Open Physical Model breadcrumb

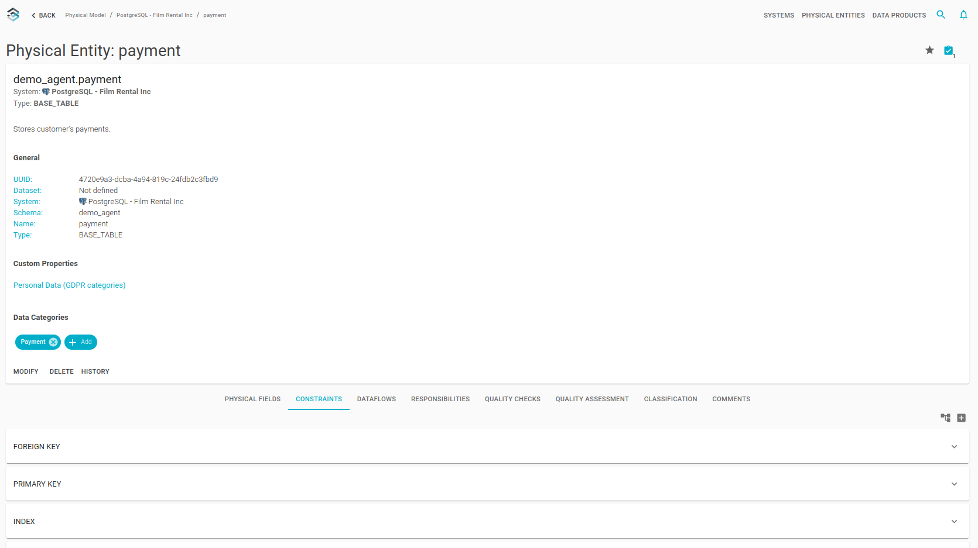point(86,15)
